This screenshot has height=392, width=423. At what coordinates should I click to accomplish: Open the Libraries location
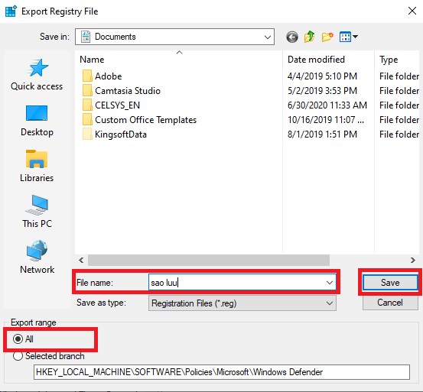37,167
